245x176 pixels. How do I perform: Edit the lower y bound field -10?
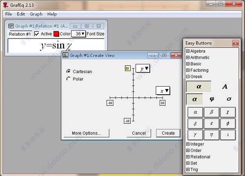click(x=127, y=121)
